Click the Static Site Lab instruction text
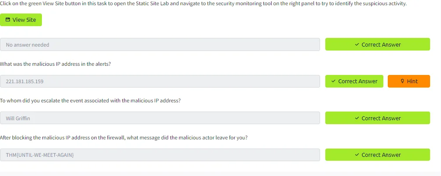 [x=203, y=4]
